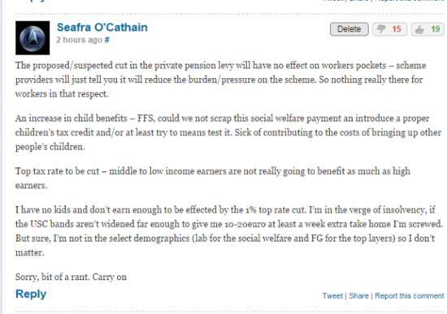Click the 'Top tax rate to be cut' paragraph
The height and width of the screenshot is (314, 447).
tap(213, 179)
